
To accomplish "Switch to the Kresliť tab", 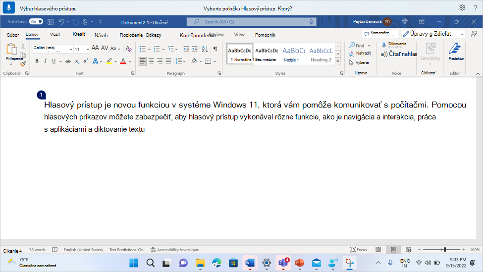I will point(79,34).
